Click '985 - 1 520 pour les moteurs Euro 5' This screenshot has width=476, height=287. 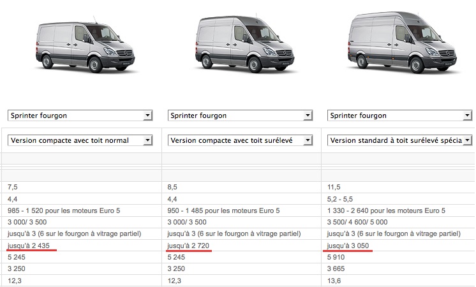tap(64, 210)
